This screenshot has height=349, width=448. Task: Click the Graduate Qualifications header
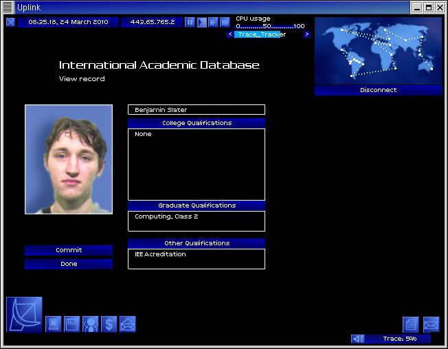[197, 205]
